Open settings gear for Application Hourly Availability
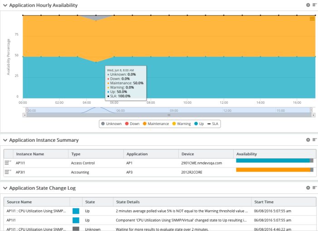318x231 pixels. [308, 5]
